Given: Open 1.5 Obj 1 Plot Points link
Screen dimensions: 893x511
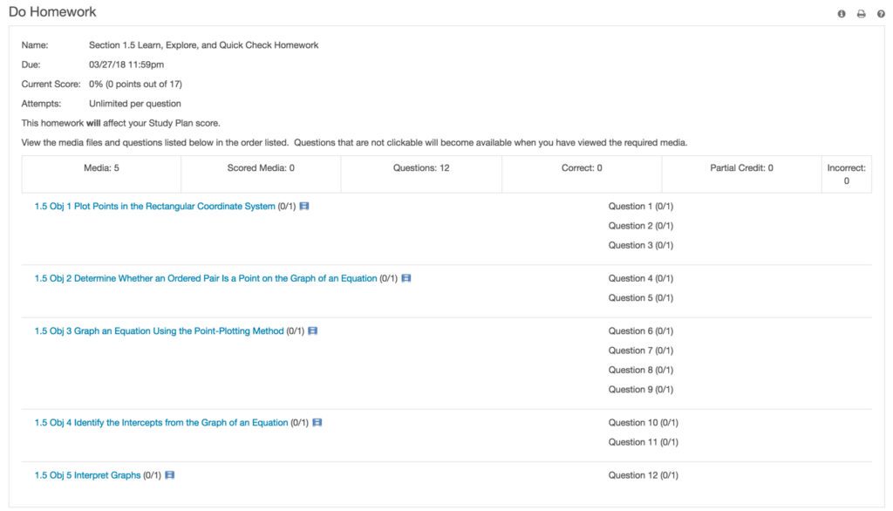Looking at the screenshot, I should click(154, 207).
